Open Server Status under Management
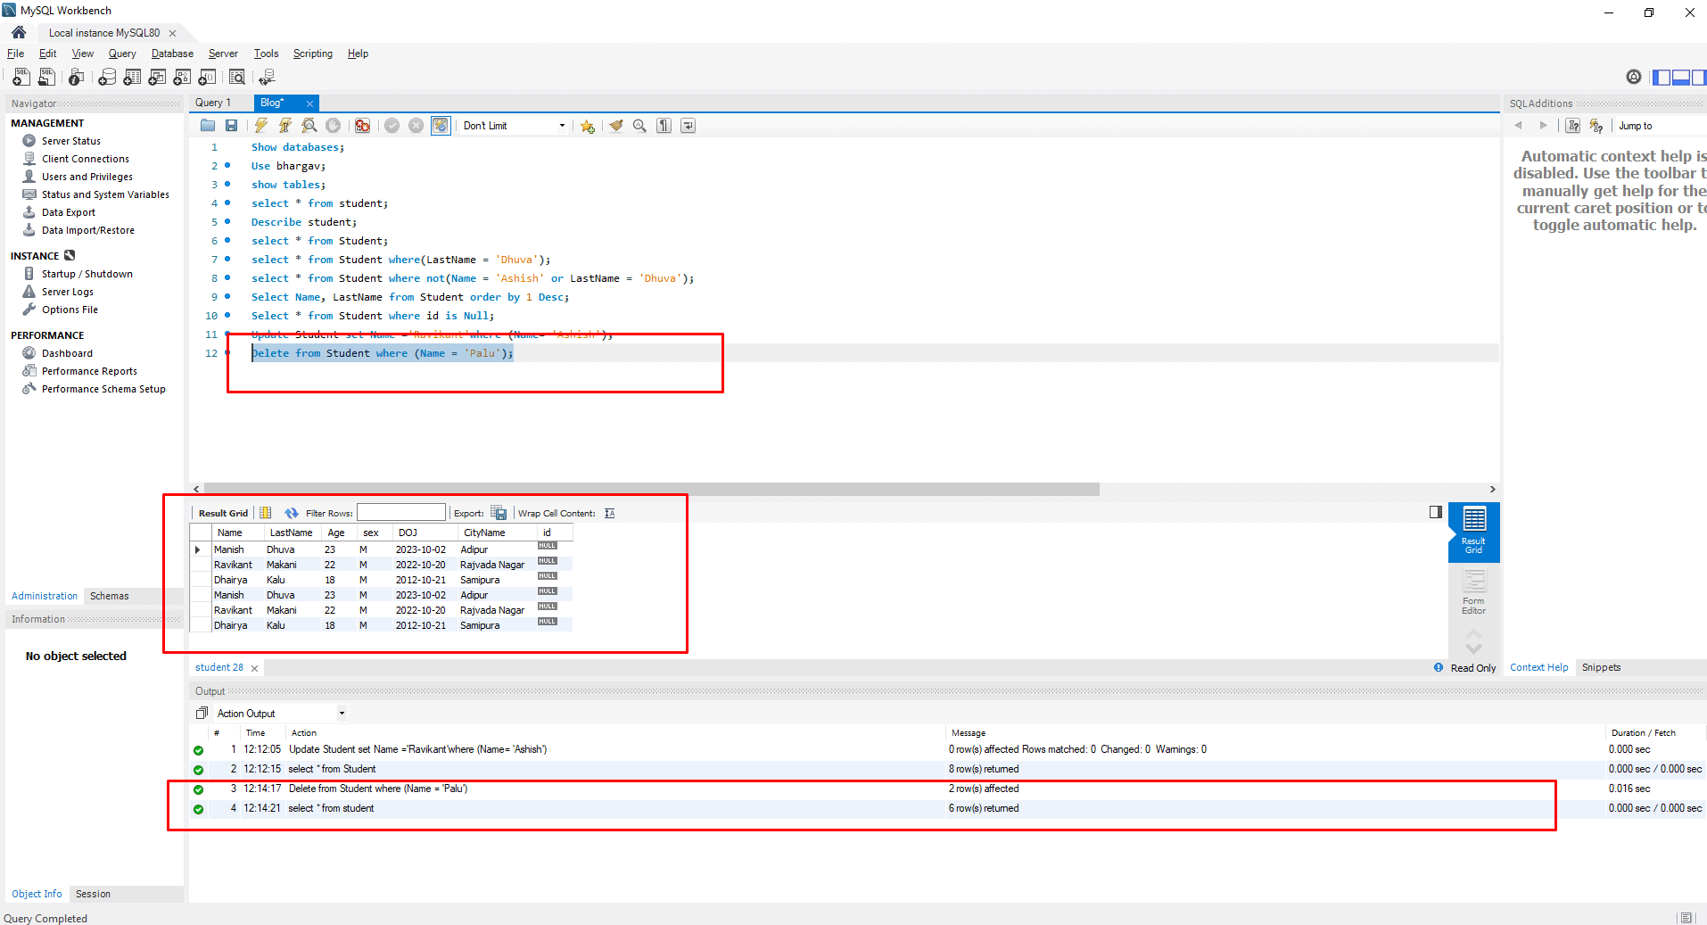Image resolution: width=1707 pixels, height=925 pixels. pos(70,141)
